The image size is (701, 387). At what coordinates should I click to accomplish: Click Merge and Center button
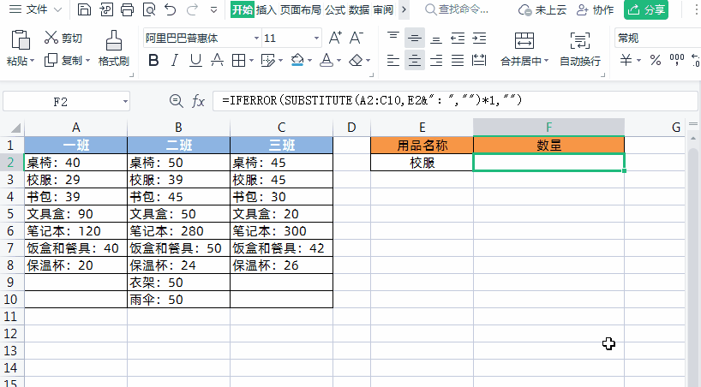pyautogui.click(x=524, y=49)
